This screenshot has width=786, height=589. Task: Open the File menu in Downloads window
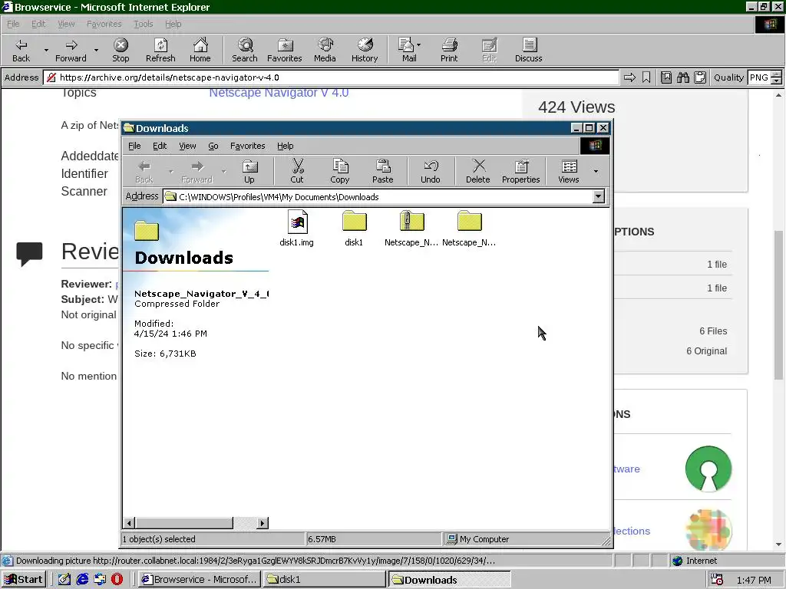pyautogui.click(x=134, y=146)
